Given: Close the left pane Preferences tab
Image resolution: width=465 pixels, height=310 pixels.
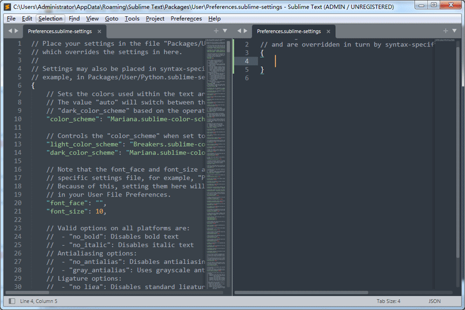Looking at the screenshot, I should [99, 31].
